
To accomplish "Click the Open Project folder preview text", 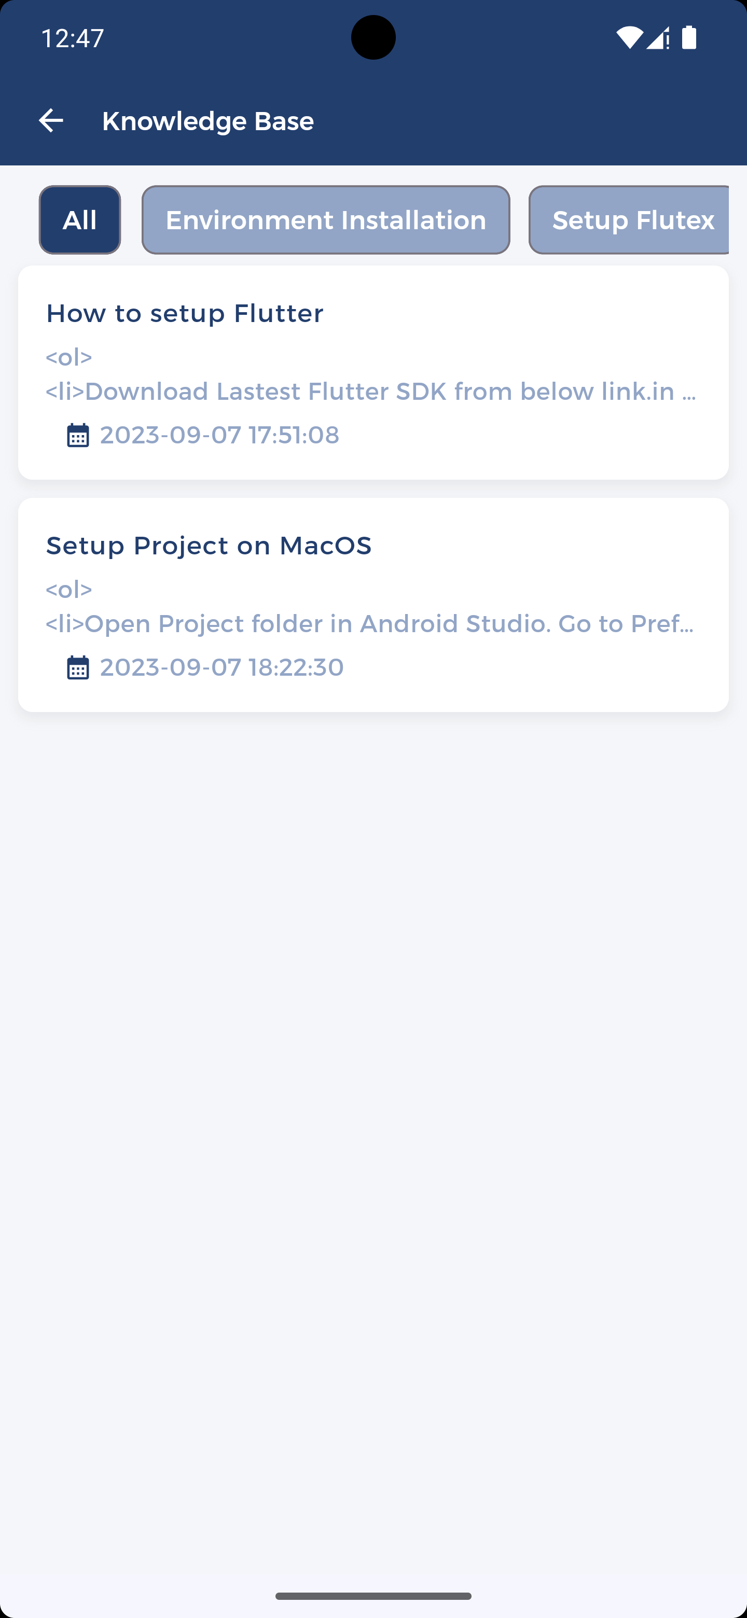I will pos(369,624).
